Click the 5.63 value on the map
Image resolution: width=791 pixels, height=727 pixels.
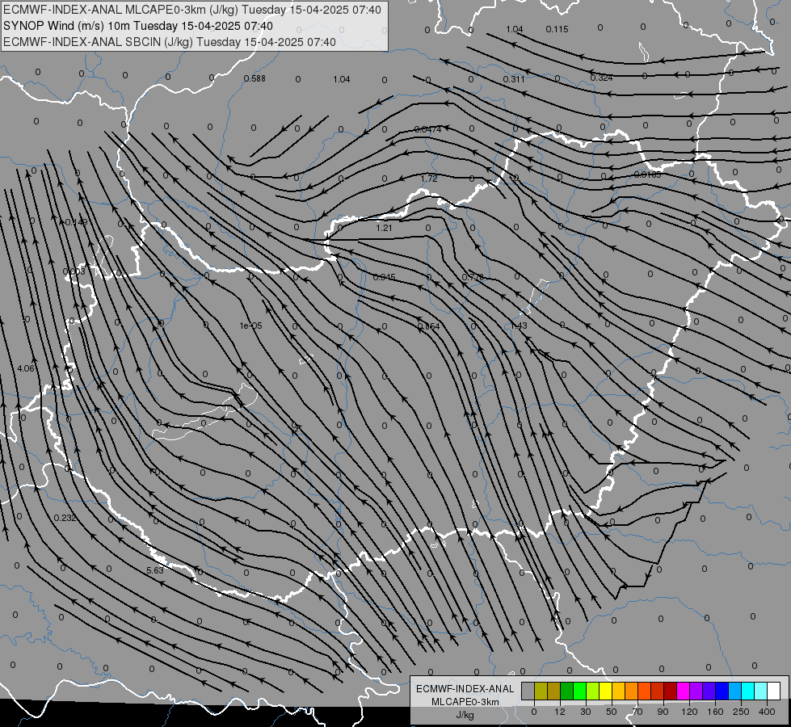click(155, 570)
